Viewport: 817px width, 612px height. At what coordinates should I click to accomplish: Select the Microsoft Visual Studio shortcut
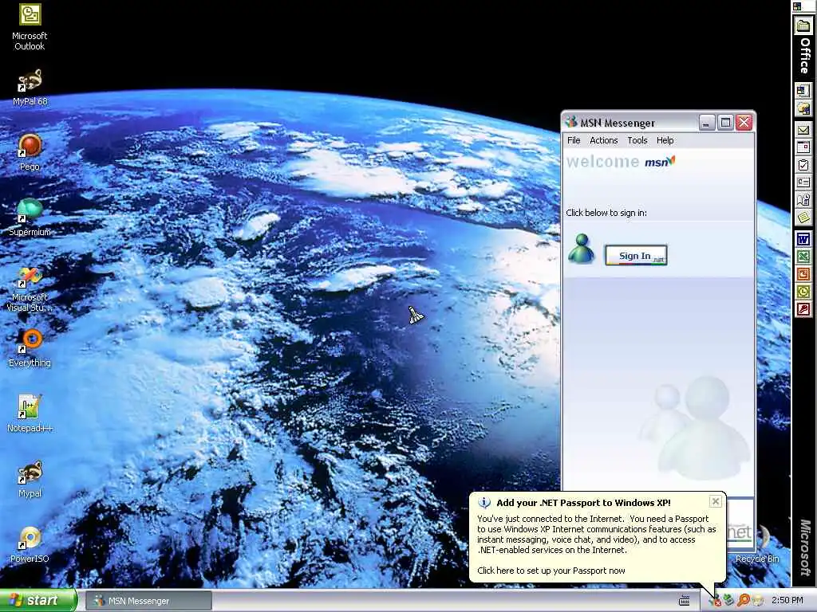(x=30, y=288)
